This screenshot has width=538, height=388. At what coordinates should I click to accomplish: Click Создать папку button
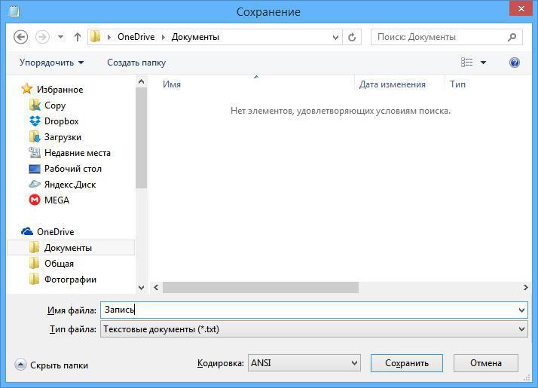(136, 63)
